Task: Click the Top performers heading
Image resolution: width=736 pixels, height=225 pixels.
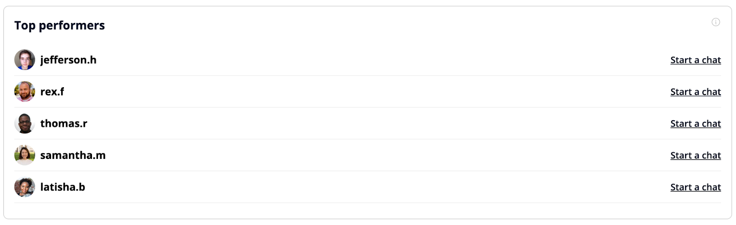Action: point(59,25)
